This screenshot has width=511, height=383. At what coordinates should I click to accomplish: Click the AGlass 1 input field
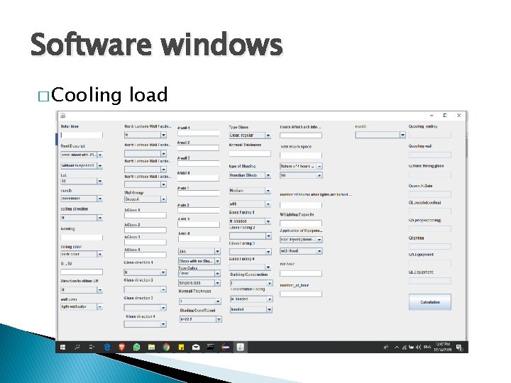tap(145, 216)
